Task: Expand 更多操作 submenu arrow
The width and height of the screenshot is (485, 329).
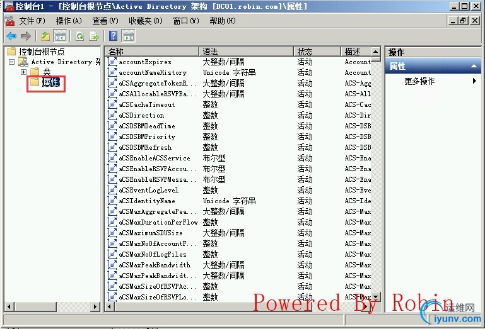Action: pyautogui.click(x=474, y=81)
